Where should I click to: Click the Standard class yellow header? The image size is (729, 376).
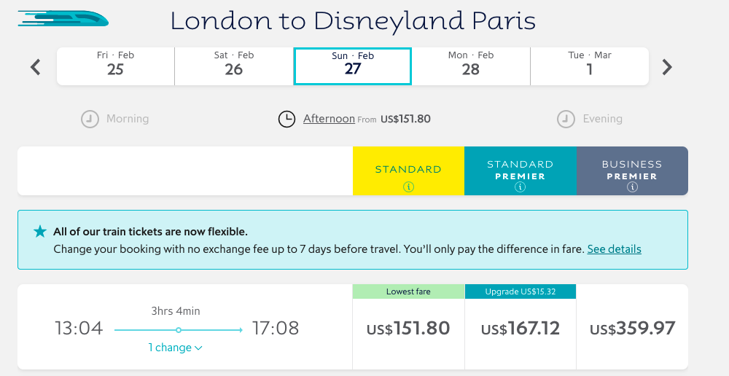point(408,170)
